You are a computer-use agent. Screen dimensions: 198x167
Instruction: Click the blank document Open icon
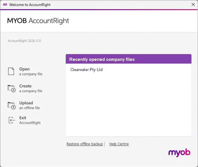(x=11, y=71)
